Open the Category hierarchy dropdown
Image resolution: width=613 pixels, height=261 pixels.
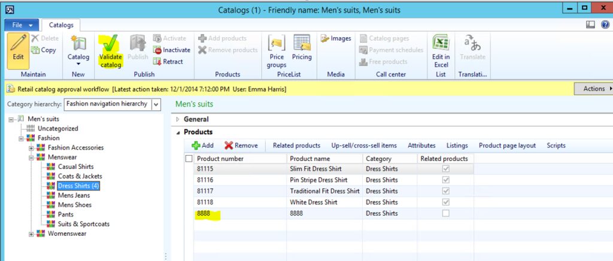pyautogui.click(x=156, y=104)
